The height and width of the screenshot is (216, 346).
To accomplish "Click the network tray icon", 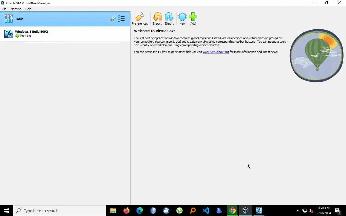I will [x=305, y=211].
